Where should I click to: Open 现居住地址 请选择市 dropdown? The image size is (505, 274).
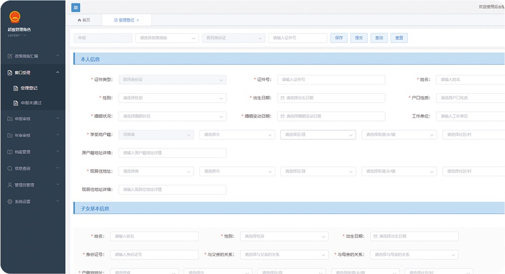coord(237,172)
